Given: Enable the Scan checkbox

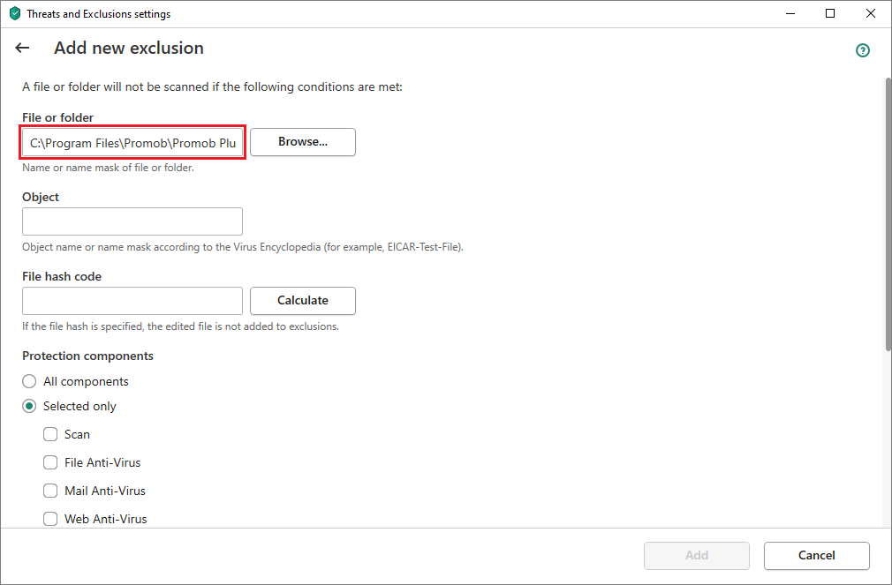Looking at the screenshot, I should click(50, 434).
